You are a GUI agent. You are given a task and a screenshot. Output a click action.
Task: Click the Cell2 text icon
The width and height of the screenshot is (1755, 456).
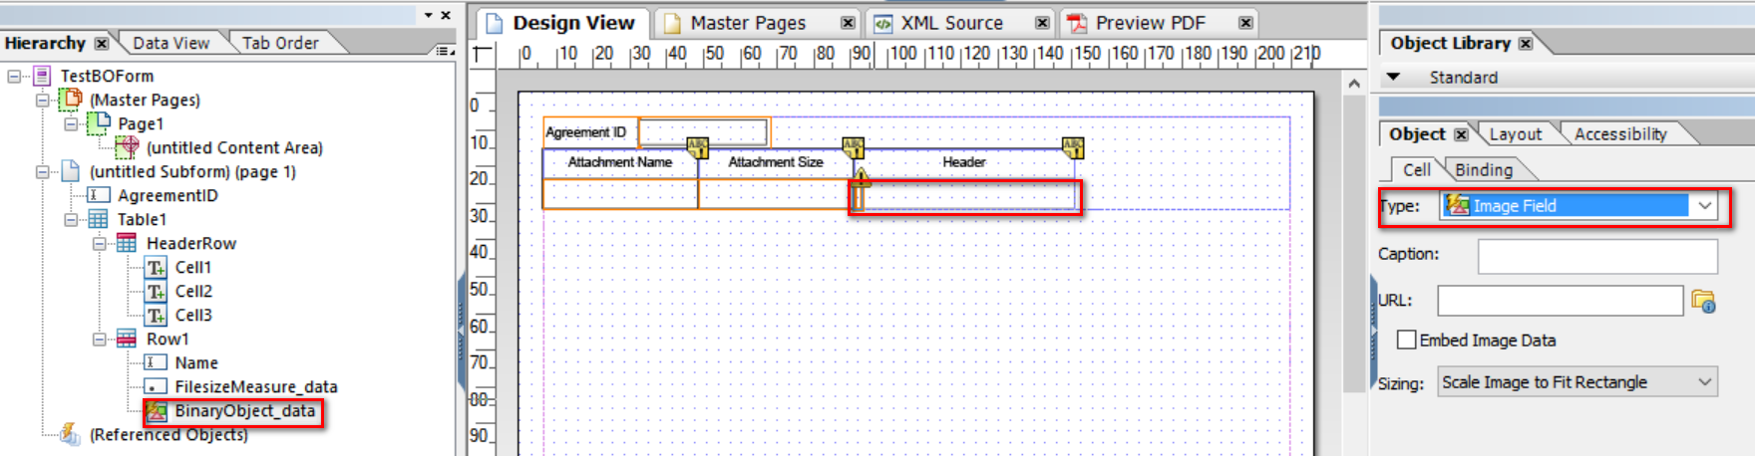156,291
